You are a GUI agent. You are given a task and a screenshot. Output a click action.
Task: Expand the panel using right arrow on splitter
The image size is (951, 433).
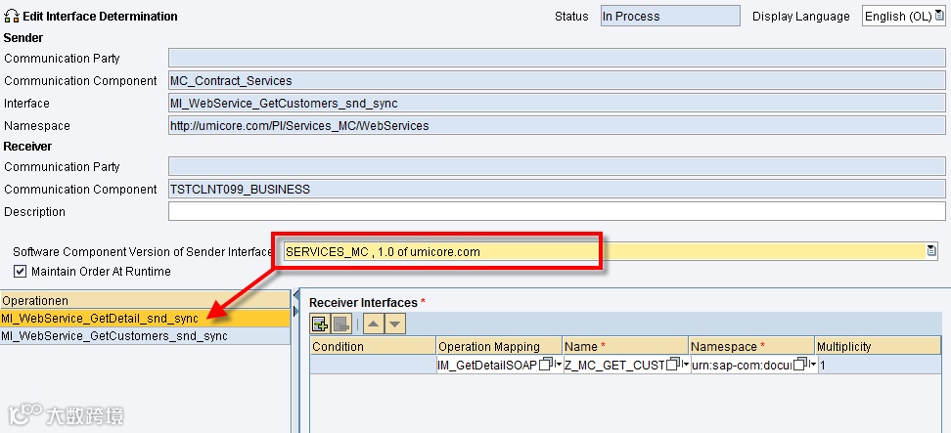(296, 311)
